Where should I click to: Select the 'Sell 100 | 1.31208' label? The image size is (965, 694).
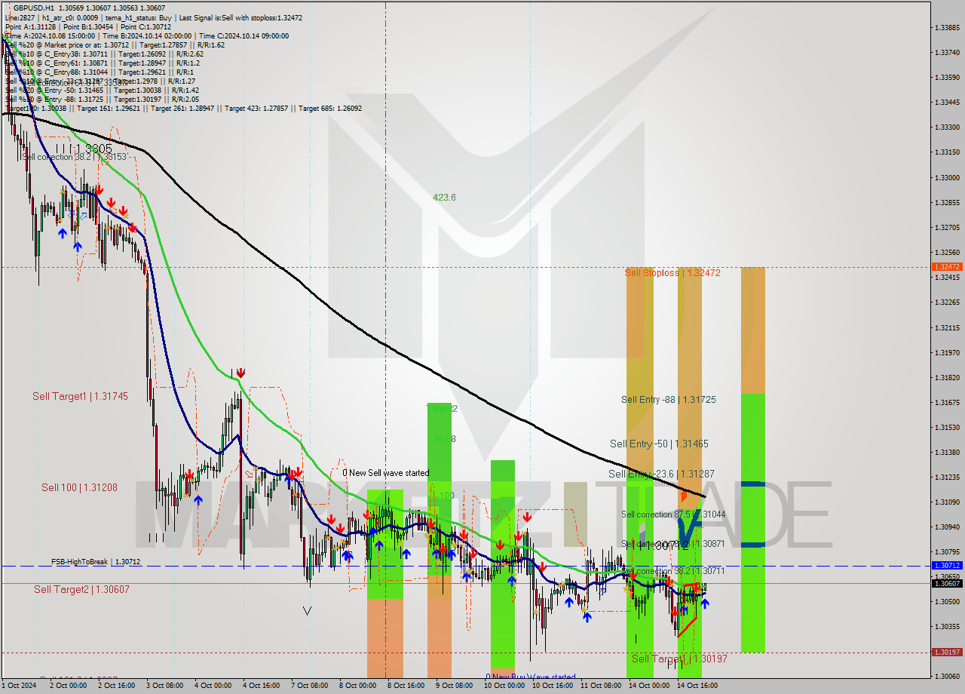[x=79, y=488]
